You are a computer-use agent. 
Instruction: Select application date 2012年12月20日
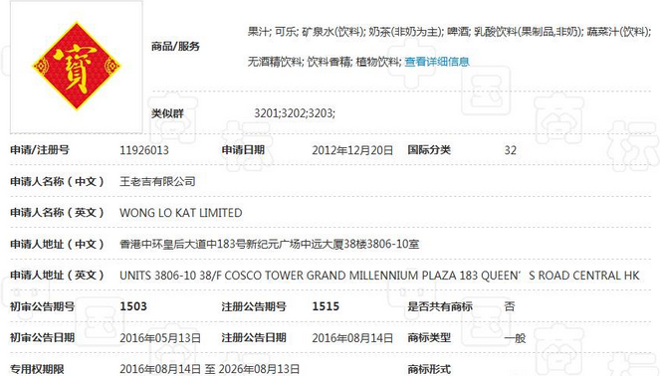[x=352, y=150]
